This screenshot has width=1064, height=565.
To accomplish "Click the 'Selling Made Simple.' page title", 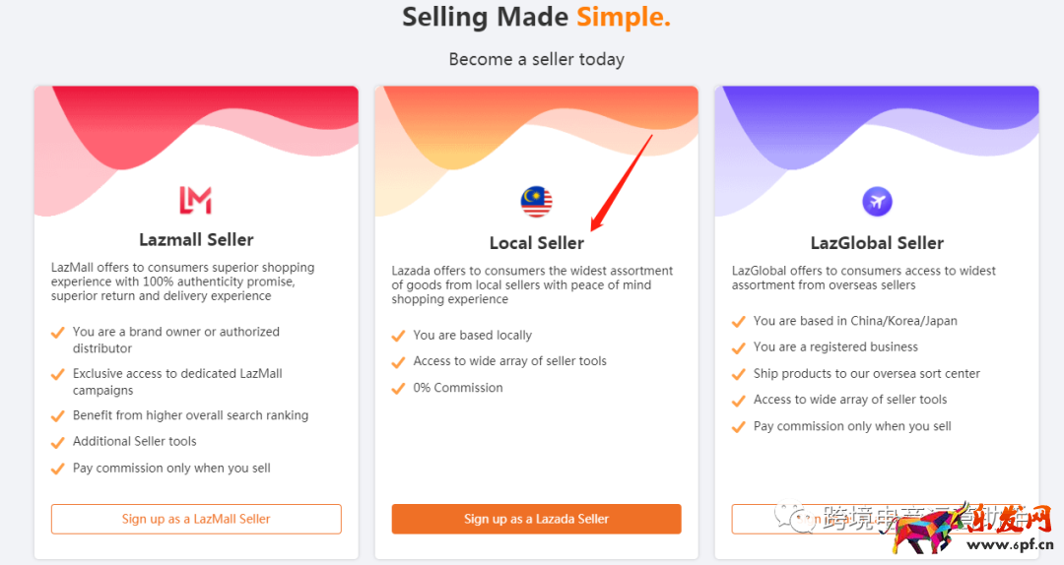I will [536, 17].
